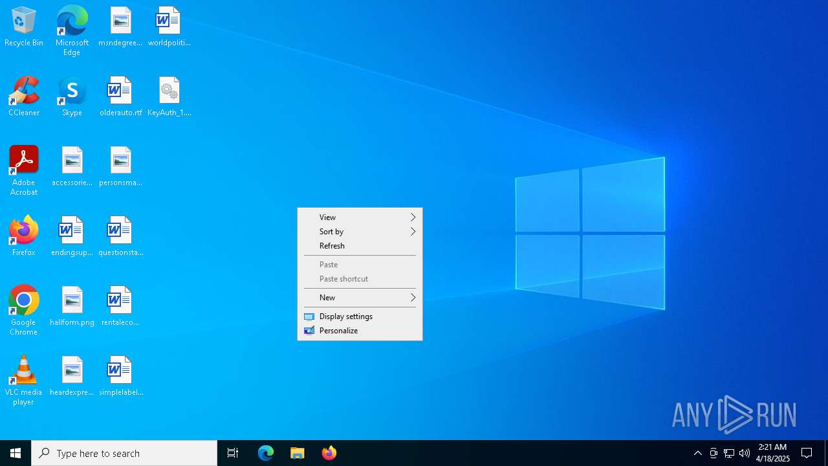This screenshot has width=828, height=466.
Task: Choose Personalize from the context menu
Action: coord(360,331)
